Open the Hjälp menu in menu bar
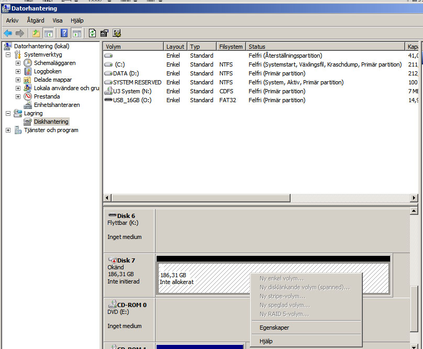423x349 pixels. pyautogui.click(x=77, y=20)
